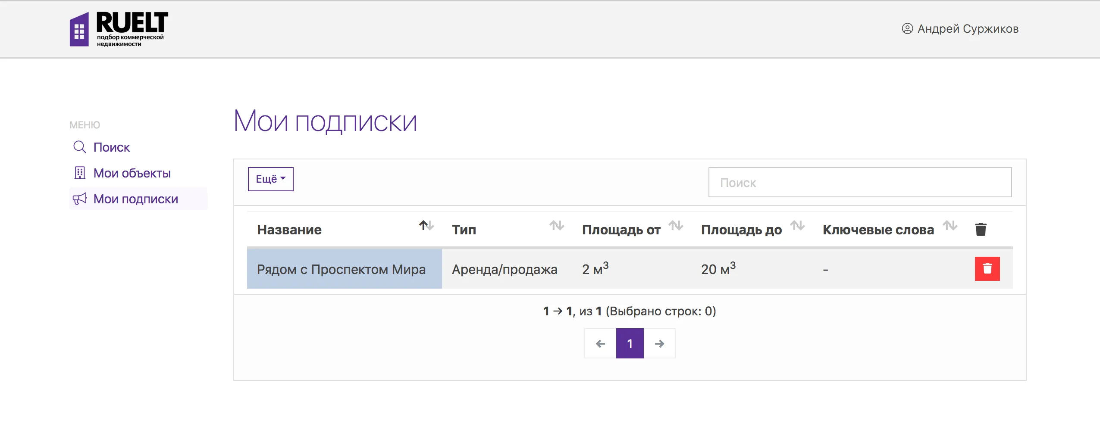Click the RUELT logo in header

[119, 29]
